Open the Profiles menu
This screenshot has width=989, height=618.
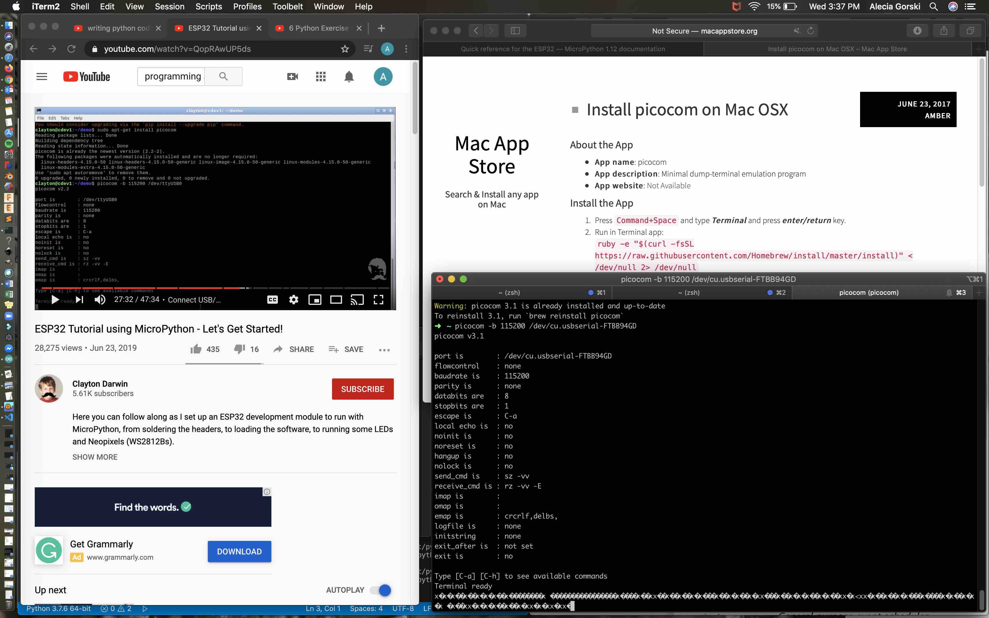pyautogui.click(x=247, y=6)
